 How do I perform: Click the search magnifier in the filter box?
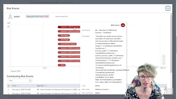[x=30, y=81]
